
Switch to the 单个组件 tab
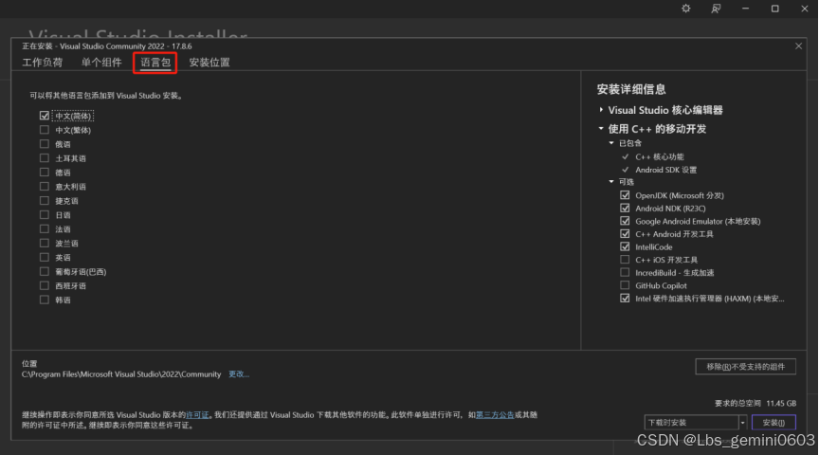coord(101,63)
